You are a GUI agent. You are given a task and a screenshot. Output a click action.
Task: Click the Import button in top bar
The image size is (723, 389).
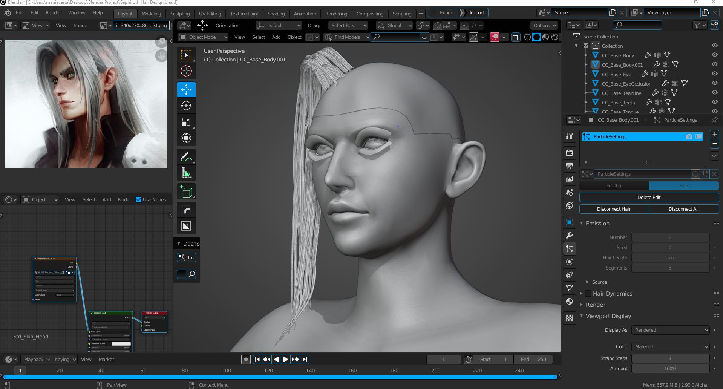[x=473, y=12]
